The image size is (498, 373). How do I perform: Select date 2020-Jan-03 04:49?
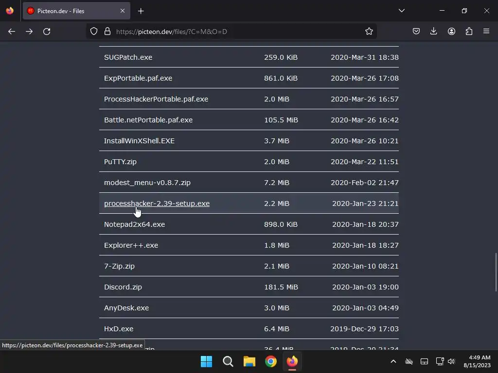[365, 308]
